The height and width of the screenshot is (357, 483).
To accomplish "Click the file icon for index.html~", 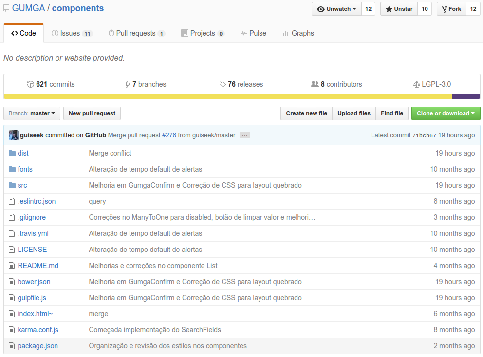I will point(12,314).
